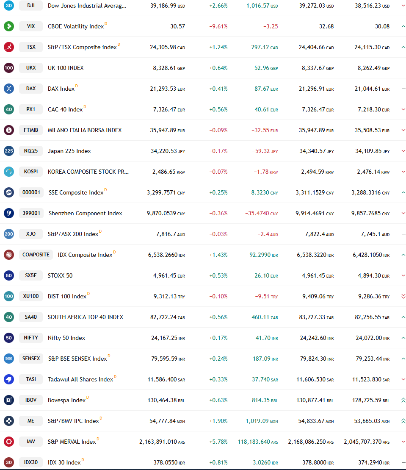Click the high value 34,340.57 JPY
This screenshot has width=406, height=470.
coord(317,151)
